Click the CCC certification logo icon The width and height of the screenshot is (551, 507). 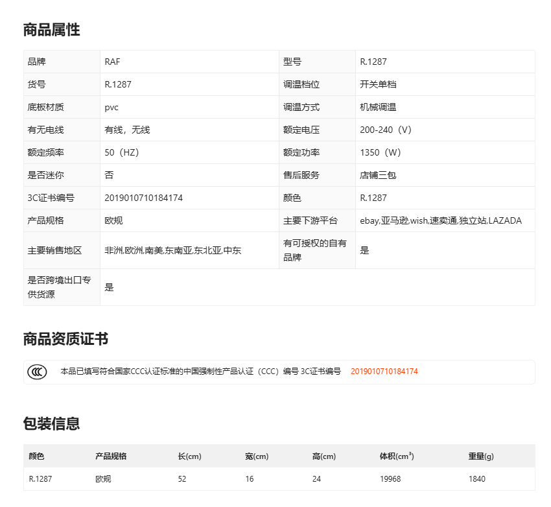click(37, 372)
